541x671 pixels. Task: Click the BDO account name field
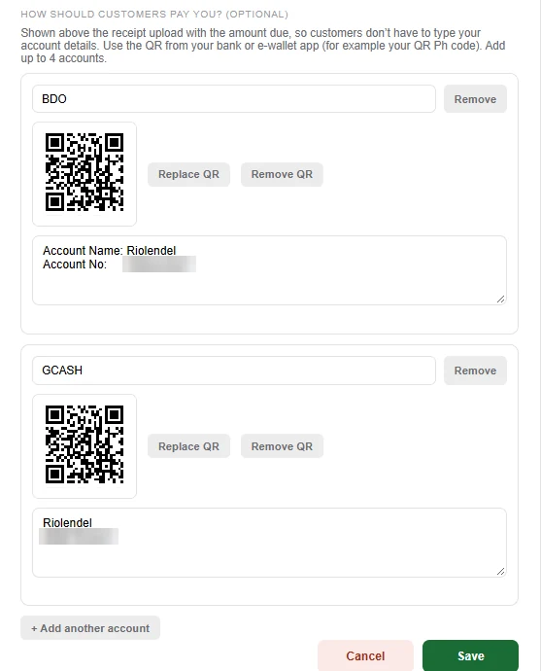234,99
